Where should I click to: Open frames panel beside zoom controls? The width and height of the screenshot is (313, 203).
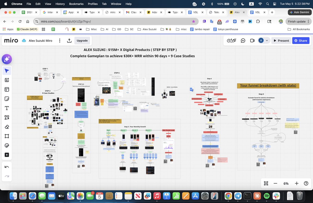tap(266, 183)
